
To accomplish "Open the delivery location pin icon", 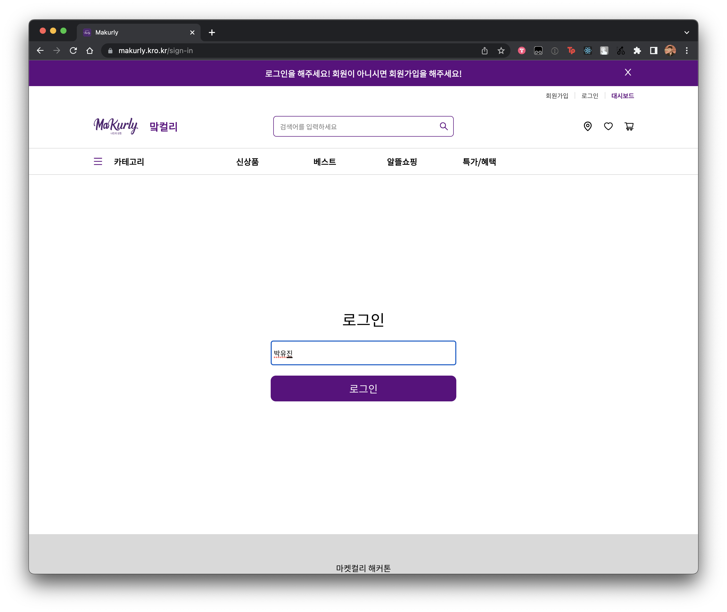I will tap(588, 126).
